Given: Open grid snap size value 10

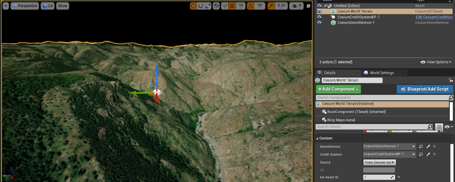Looking at the screenshot, I should point(241,6).
